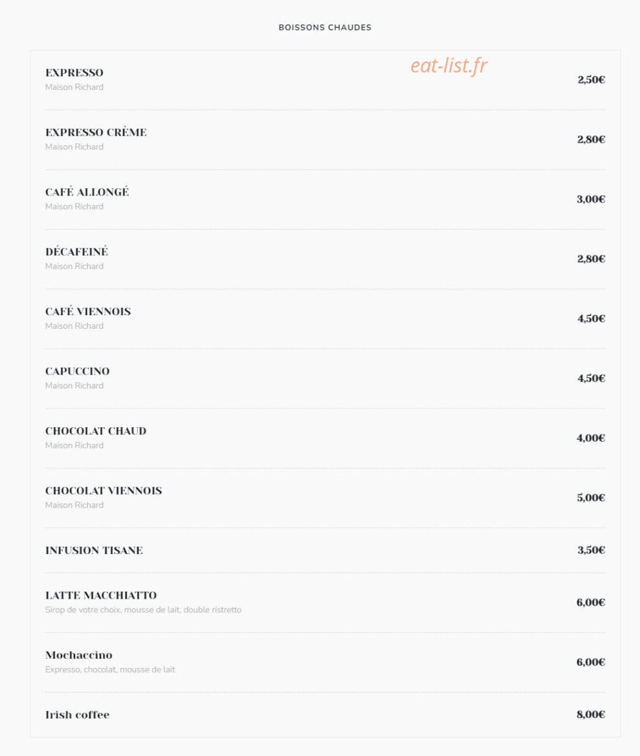
Task: Click the Irish coffee entry
Action: point(78,715)
